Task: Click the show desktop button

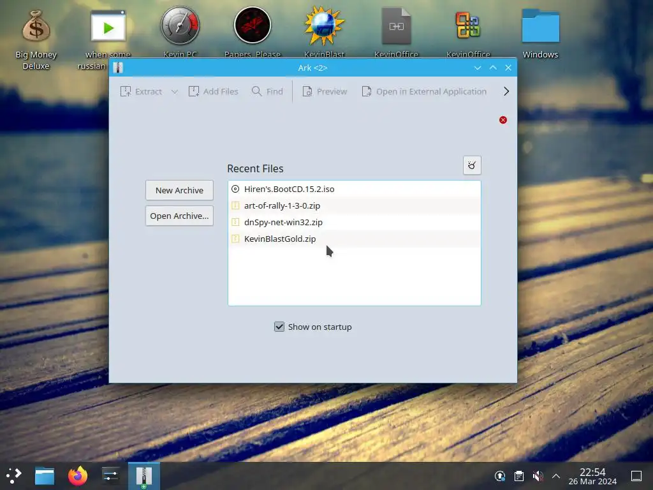Action: pos(636,476)
